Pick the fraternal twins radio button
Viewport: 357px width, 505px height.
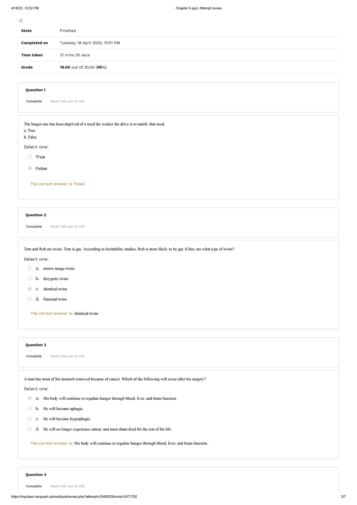point(30,299)
